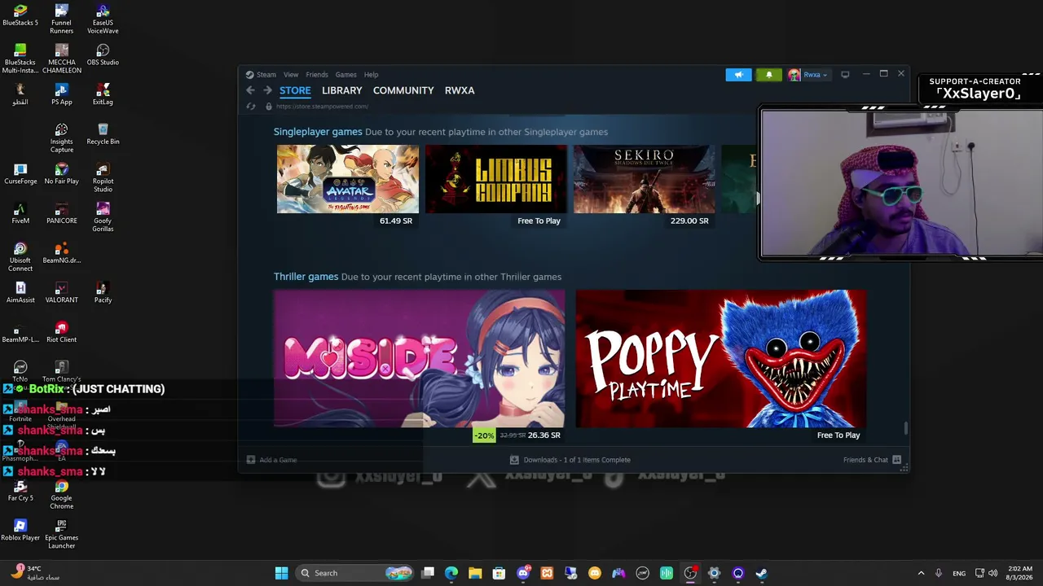Click the taskbar Search box
The height and width of the screenshot is (586, 1043).
tap(354, 573)
